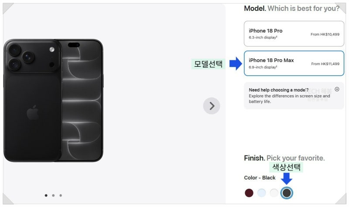The height and width of the screenshot is (207, 349).
Task: Click the 색상선택 annotation label
Action: [x=286, y=167]
